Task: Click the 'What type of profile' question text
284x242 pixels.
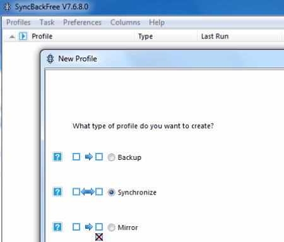Action: 143,126
